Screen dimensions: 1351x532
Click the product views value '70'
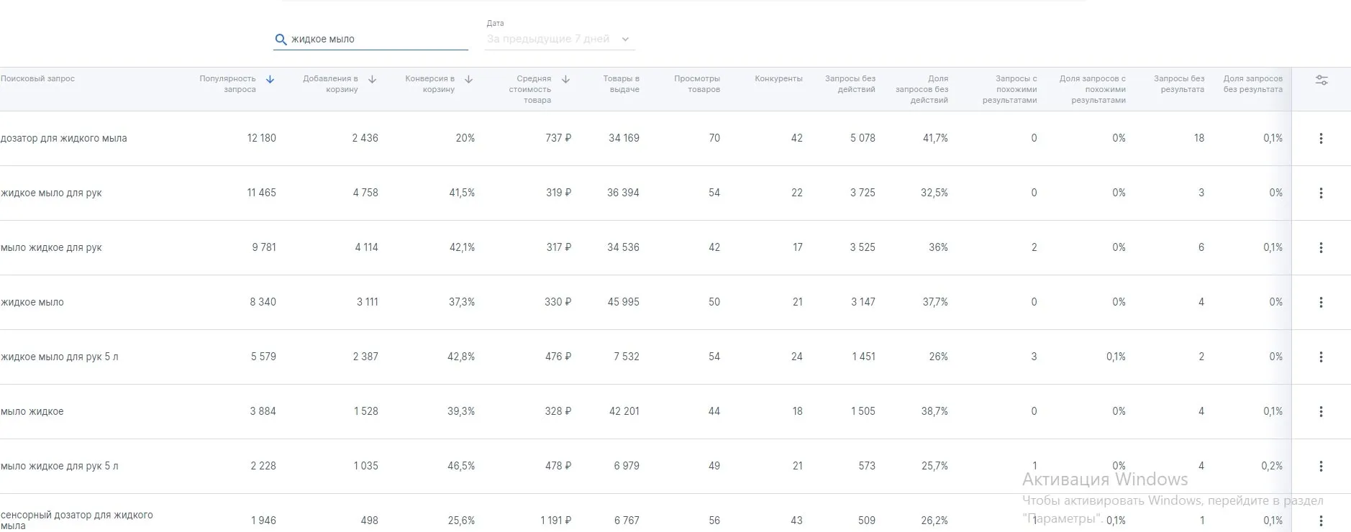[x=714, y=138]
